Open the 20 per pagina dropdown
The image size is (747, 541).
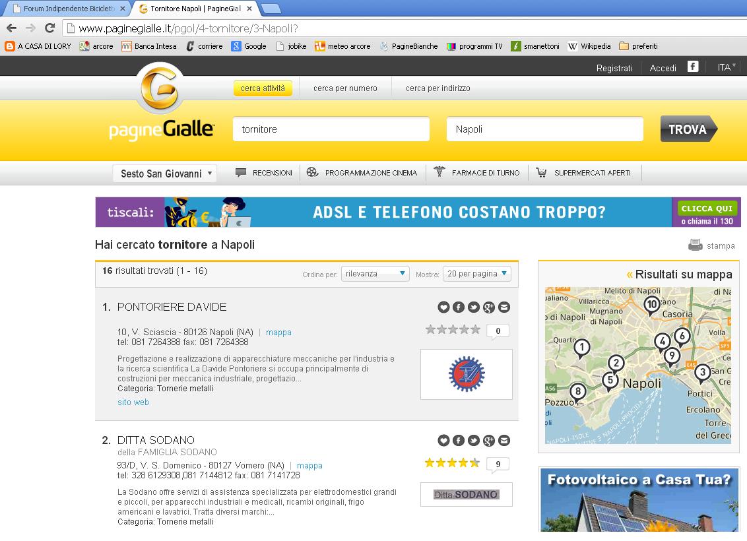tap(477, 274)
